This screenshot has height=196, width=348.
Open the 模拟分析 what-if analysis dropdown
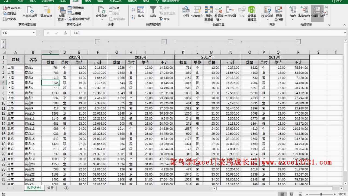pyautogui.click(x=267, y=14)
